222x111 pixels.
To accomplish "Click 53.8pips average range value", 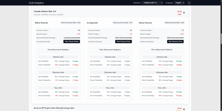I will pos(75,92).
